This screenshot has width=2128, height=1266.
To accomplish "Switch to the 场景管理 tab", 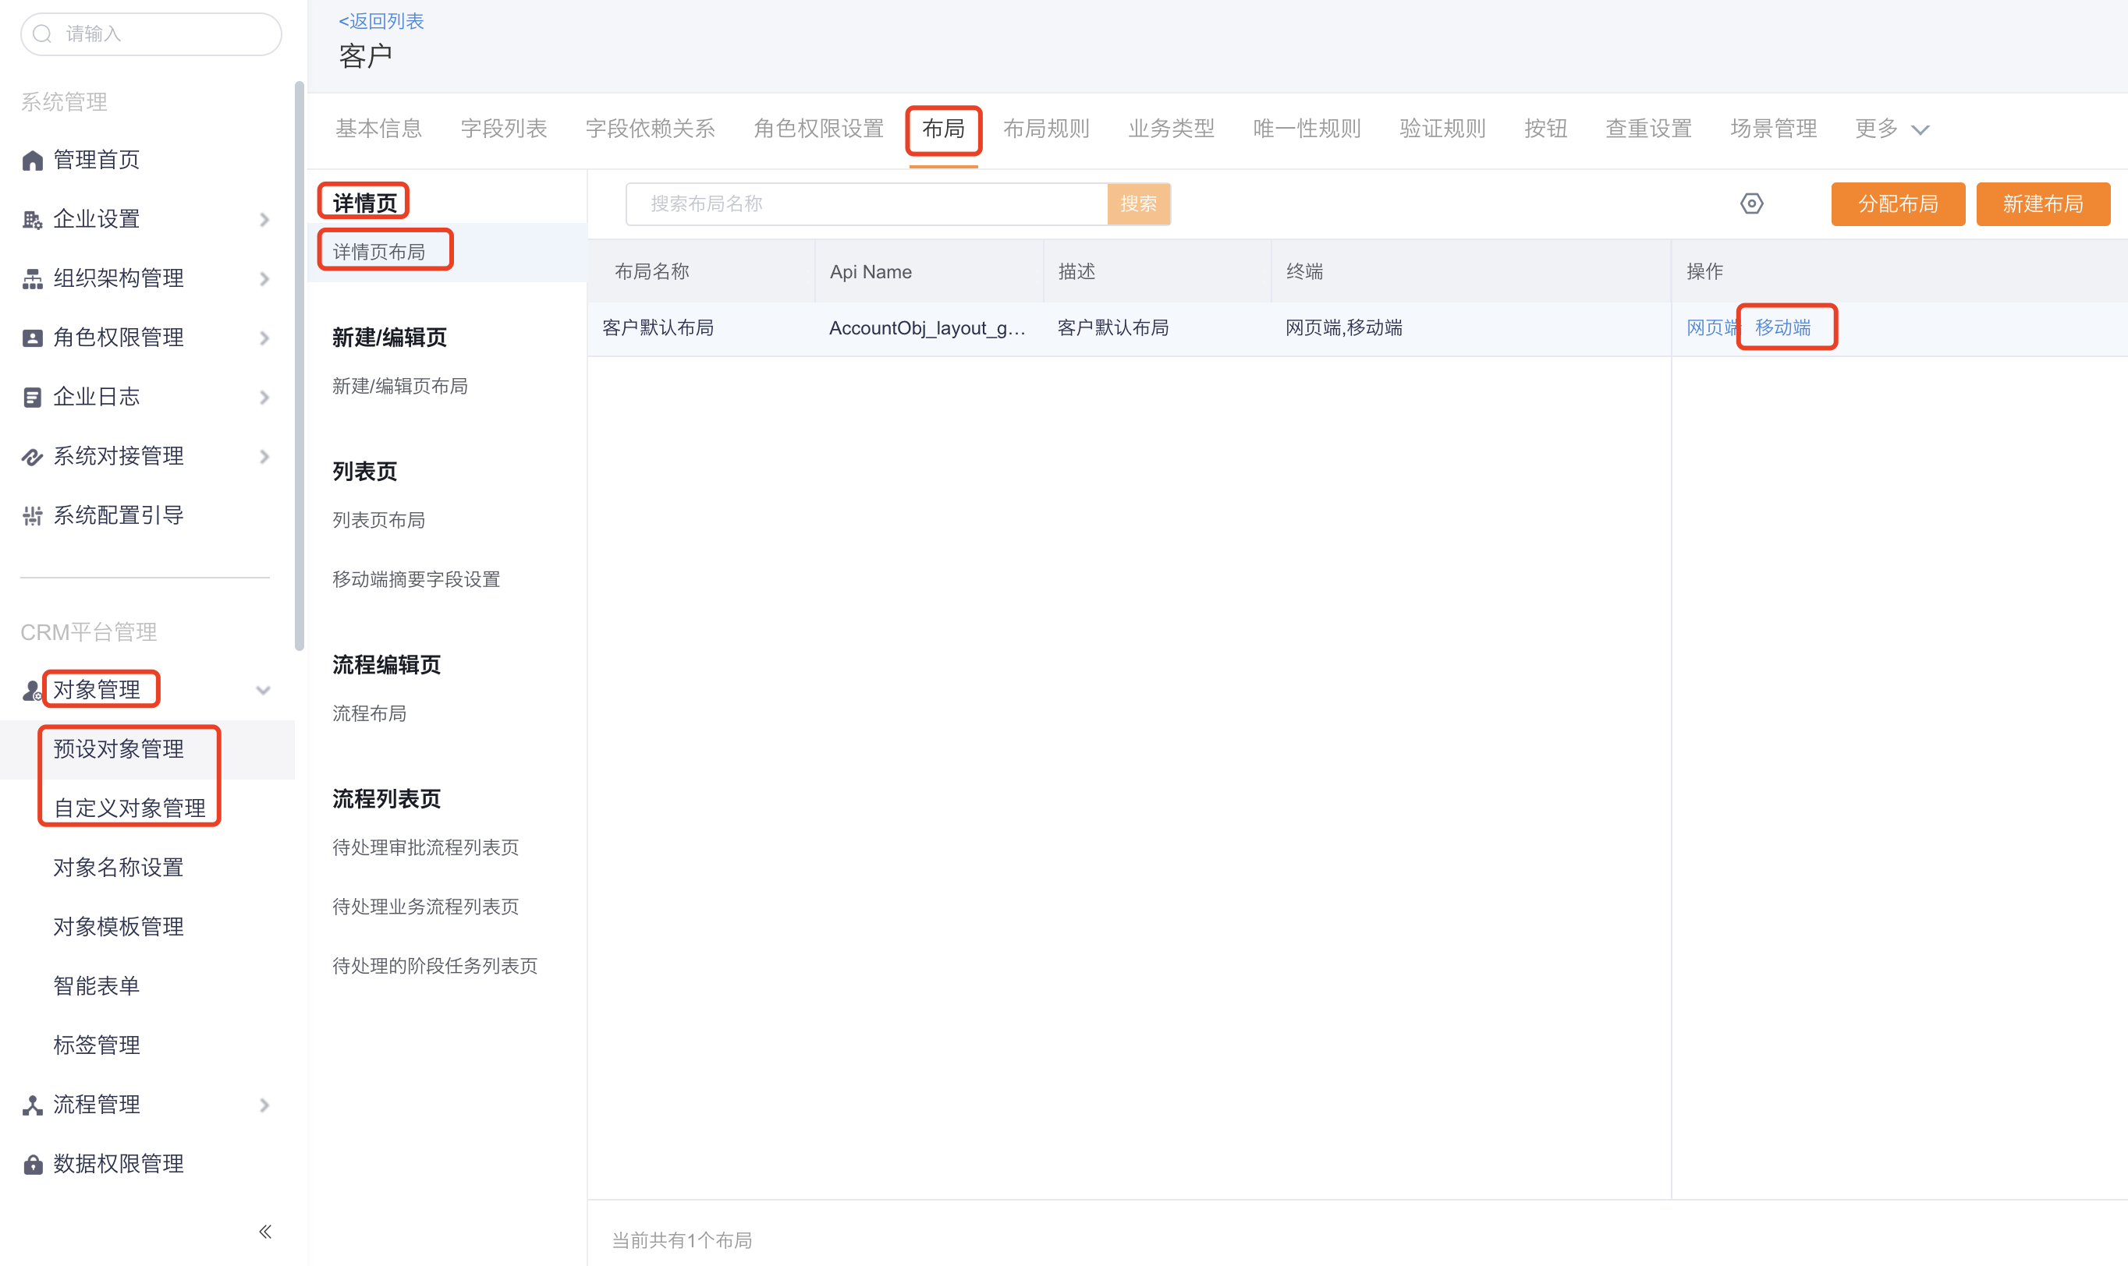I will (1774, 129).
